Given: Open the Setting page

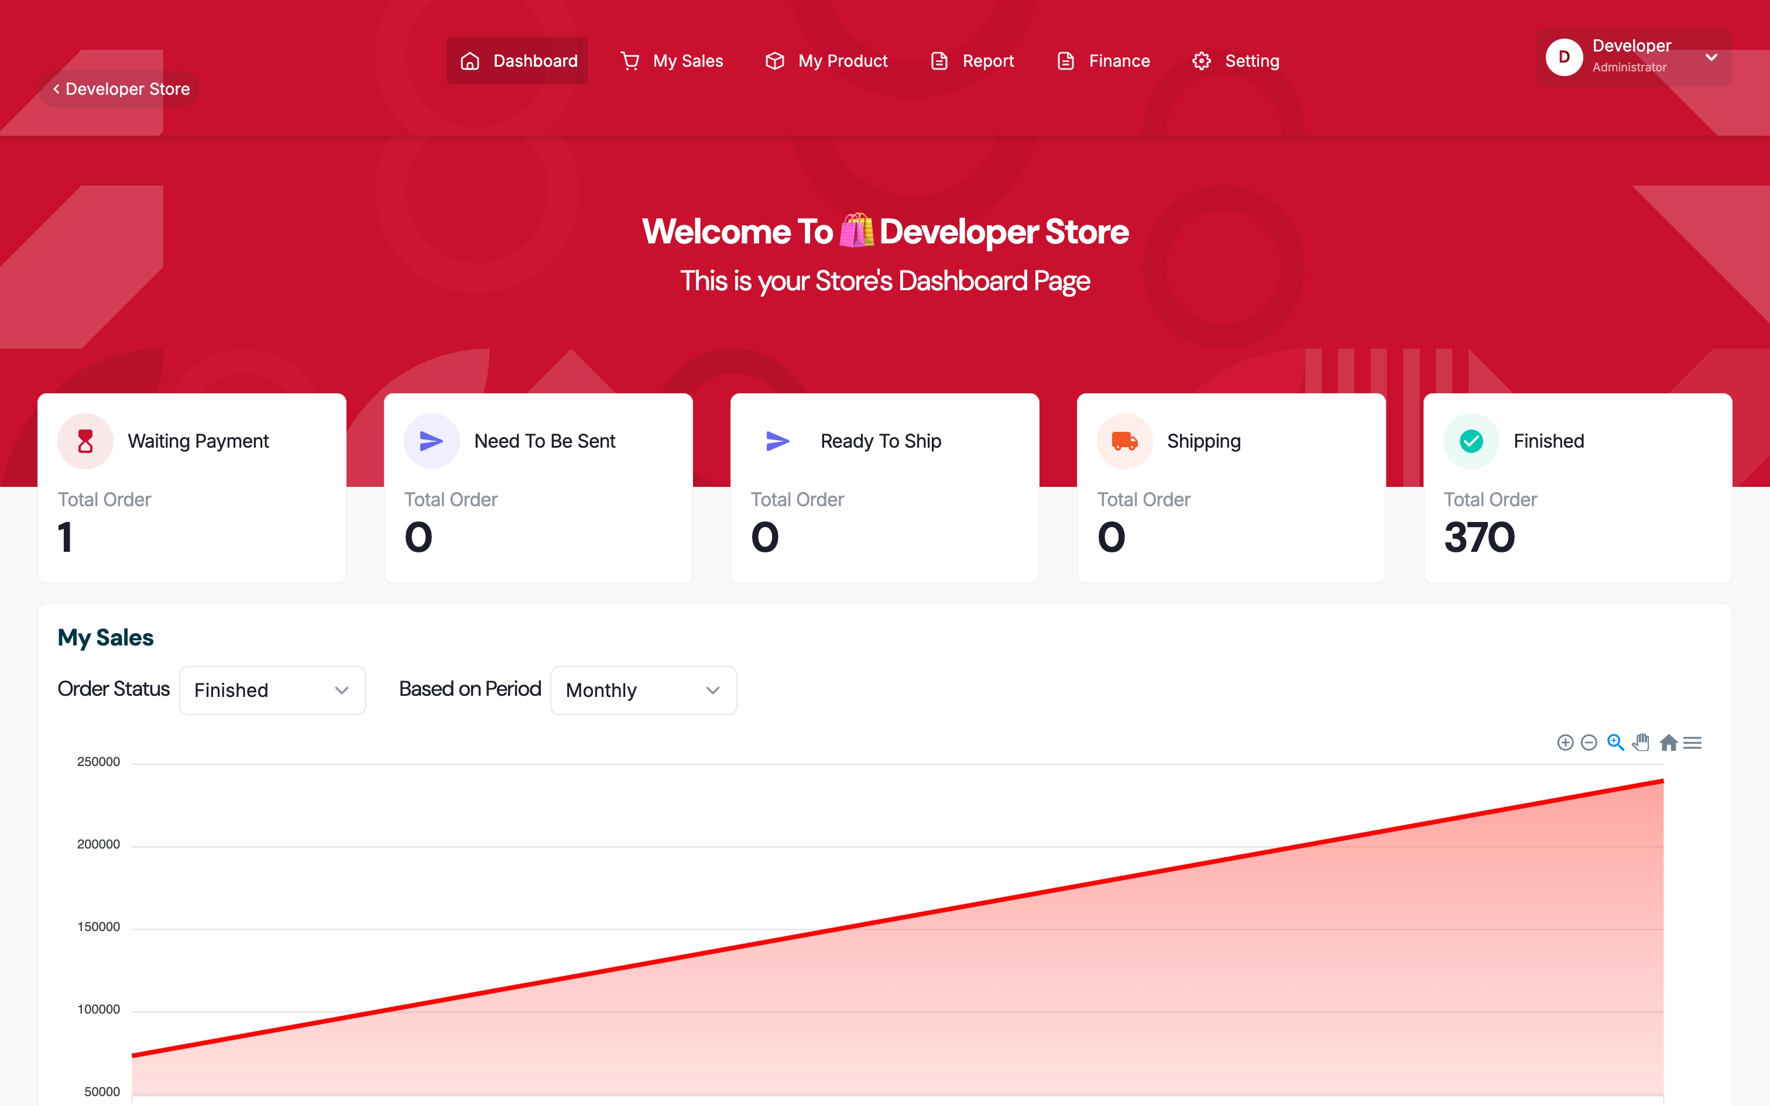Looking at the screenshot, I should (1236, 61).
